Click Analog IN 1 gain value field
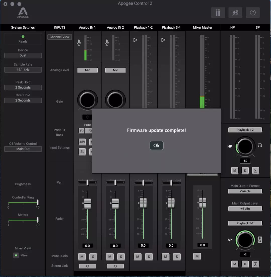 click(88, 117)
